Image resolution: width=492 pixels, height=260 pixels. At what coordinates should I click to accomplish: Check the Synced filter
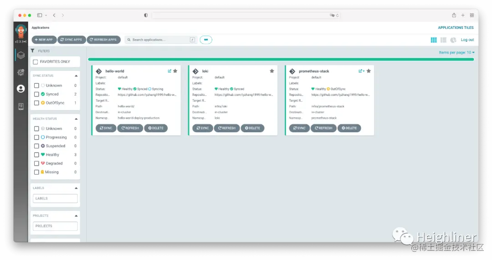point(36,94)
